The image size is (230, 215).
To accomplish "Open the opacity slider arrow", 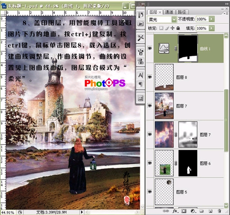I will [212, 19].
